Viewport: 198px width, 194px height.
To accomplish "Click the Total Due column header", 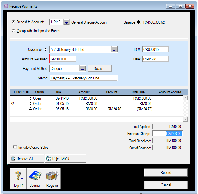I will pos(138,92).
